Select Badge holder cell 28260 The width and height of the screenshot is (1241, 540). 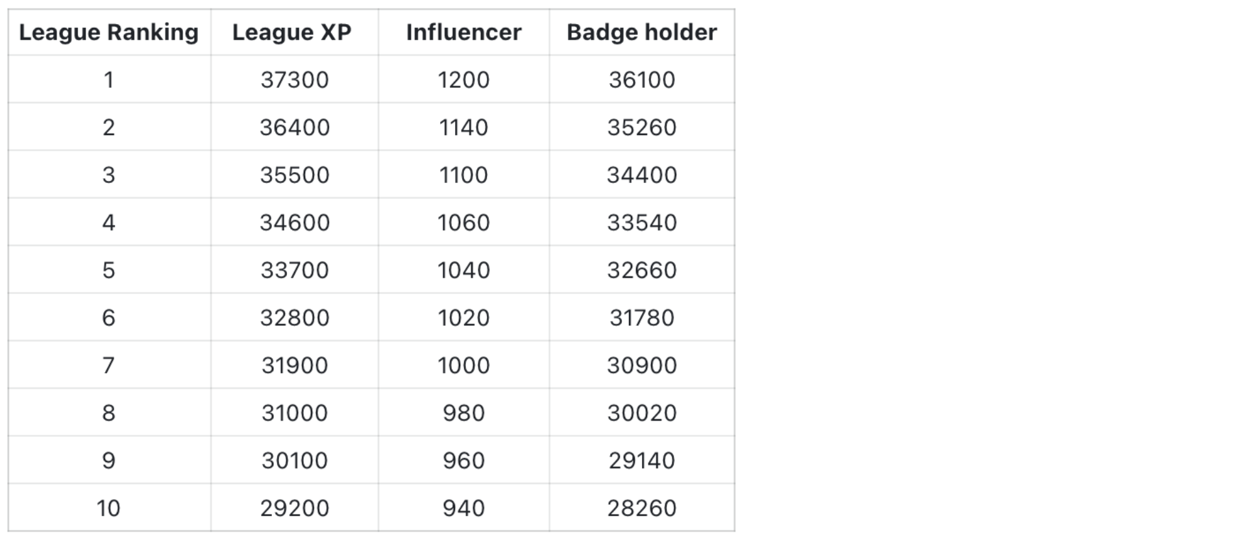click(x=642, y=508)
